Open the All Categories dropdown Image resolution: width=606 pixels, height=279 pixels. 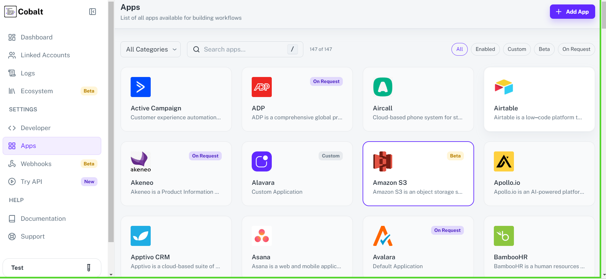(x=150, y=49)
